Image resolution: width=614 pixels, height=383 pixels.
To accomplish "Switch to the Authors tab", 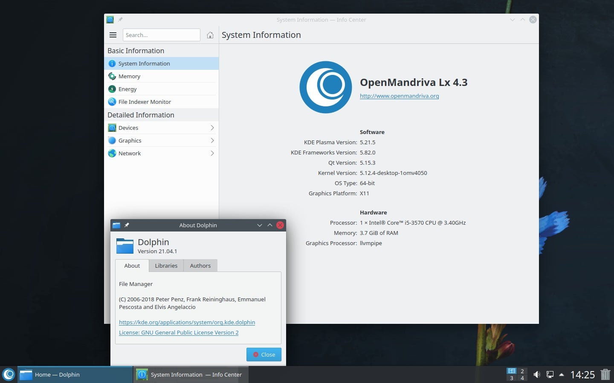I will tap(200, 266).
